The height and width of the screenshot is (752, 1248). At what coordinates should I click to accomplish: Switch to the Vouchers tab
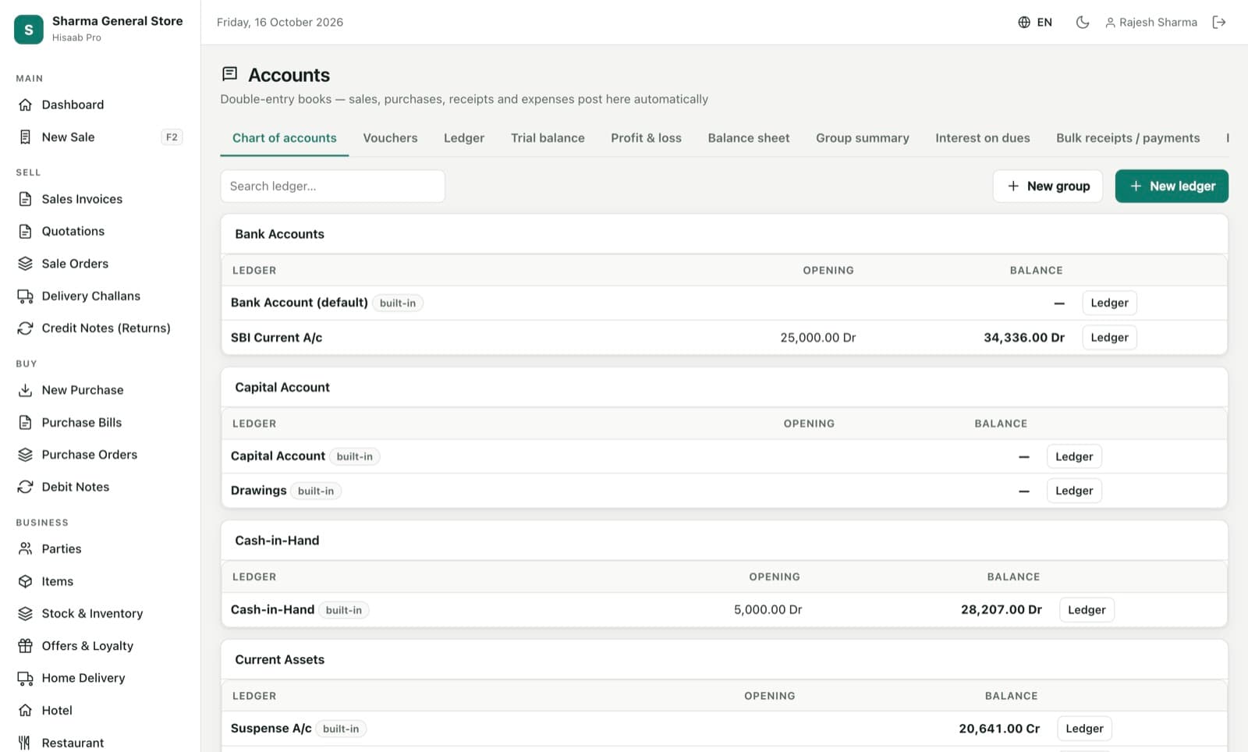tap(390, 138)
